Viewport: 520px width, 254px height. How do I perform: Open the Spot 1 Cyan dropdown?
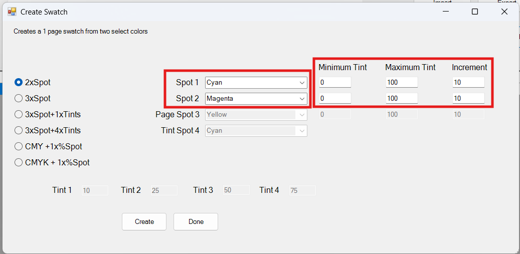pos(256,83)
